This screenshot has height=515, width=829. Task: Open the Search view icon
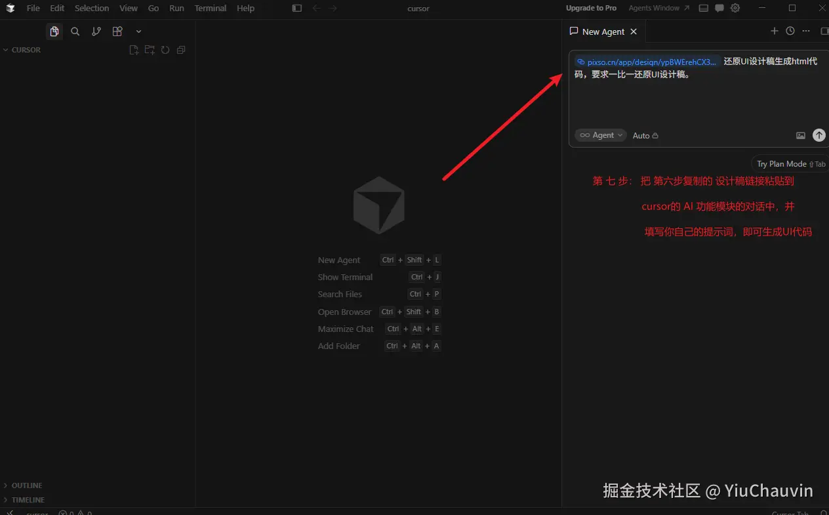(x=75, y=31)
